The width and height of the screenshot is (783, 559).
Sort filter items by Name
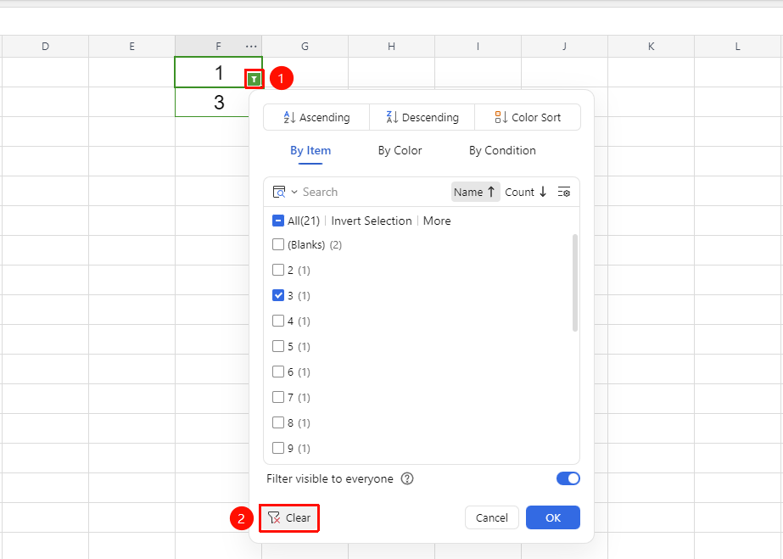[x=475, y=193]
